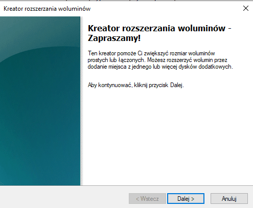Proceed with the Dalej > button
The height and width of the screenshot is (208, 253).
(186, 198)
